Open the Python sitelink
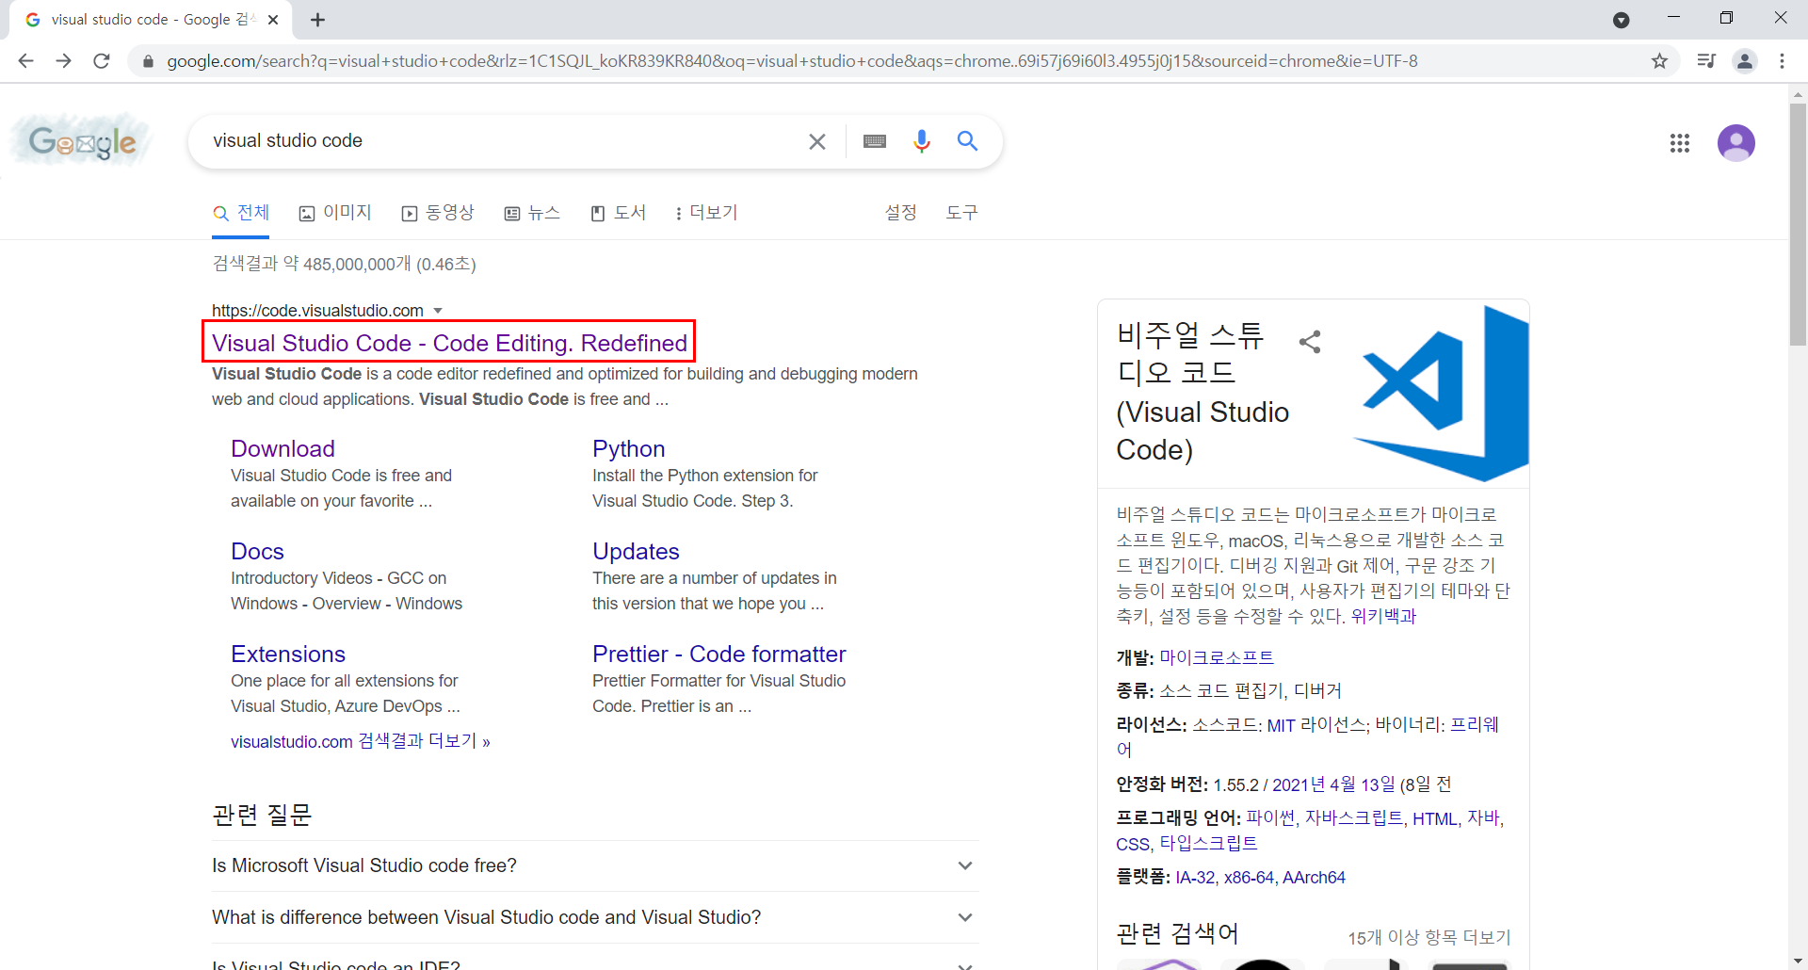Screen dimensions: 1808x970 tap(629, 449)
